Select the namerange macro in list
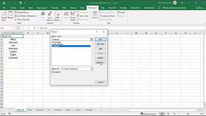Screen dimensions: 206x116 (71, 42)
